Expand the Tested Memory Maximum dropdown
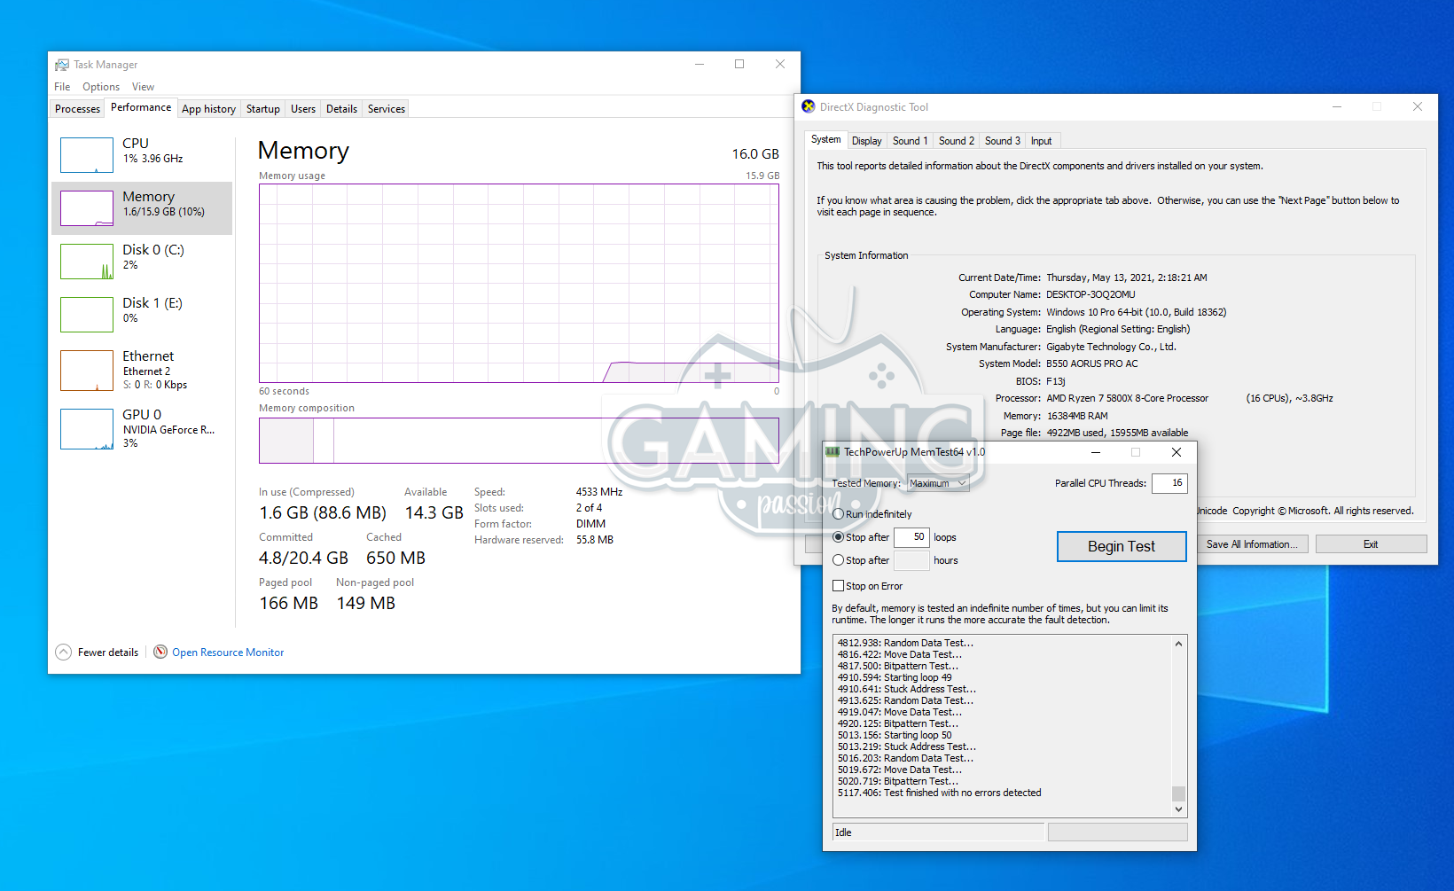Image resolution: width=1454 pixels, height=891 pixels. [x=938, y=483]
